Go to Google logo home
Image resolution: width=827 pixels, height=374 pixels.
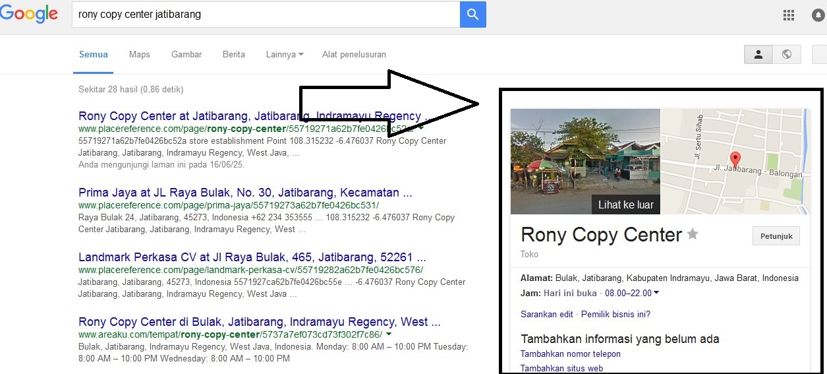(x=30, y=15)
